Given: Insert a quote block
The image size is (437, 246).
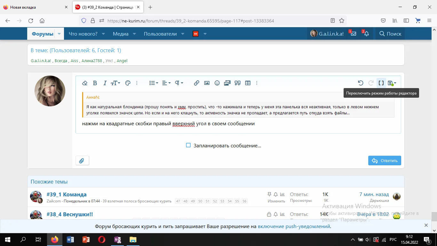Looking at the screenshot, I should click(x=237, y=83).
